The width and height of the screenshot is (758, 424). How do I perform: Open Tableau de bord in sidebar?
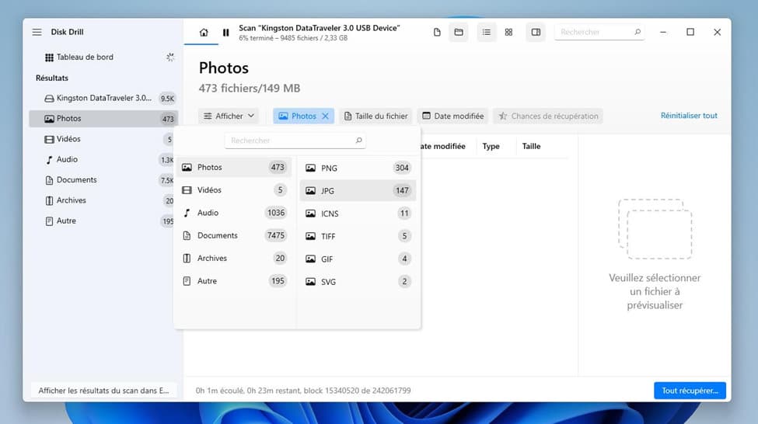(85, 57)
